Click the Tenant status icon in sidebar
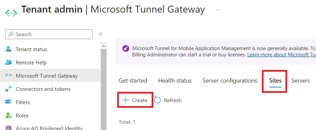The height and width of the screenshot is (130, 316). (9, 49)
